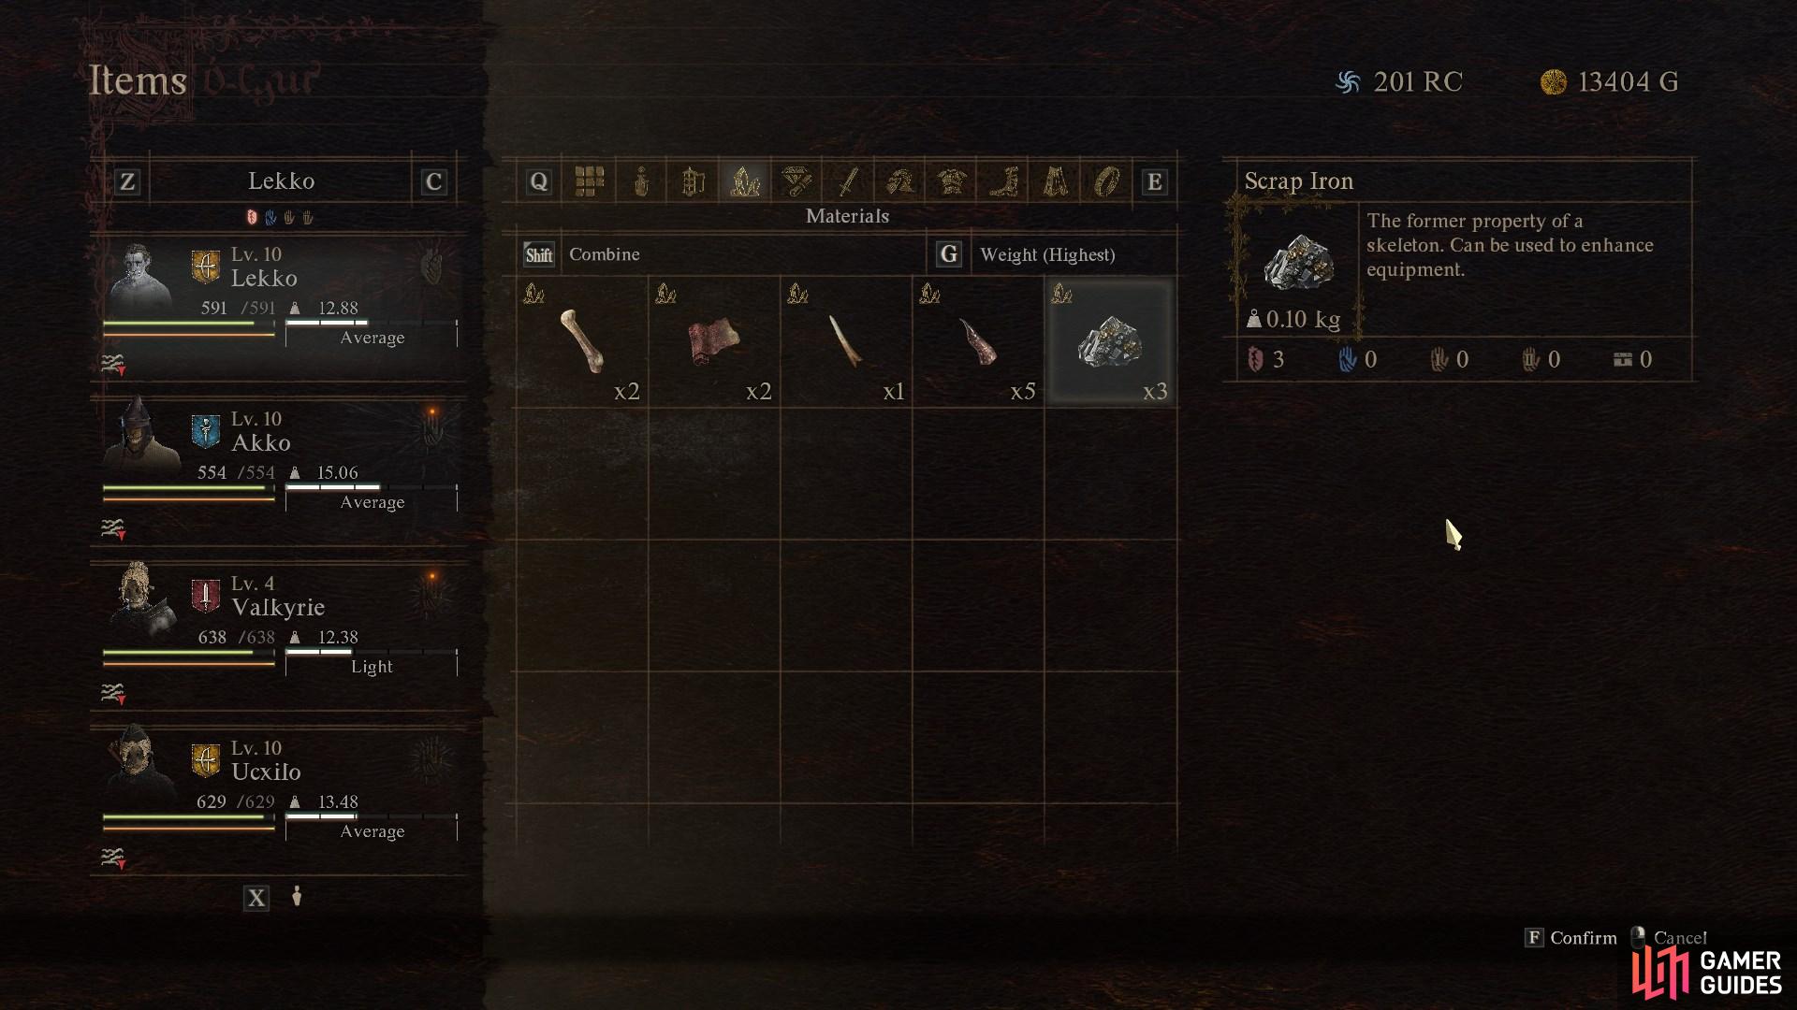The width and height of the screenshot is (1797, 1010).
Task: Select the lantern implements category icon
Action: (x=693, y=181)
